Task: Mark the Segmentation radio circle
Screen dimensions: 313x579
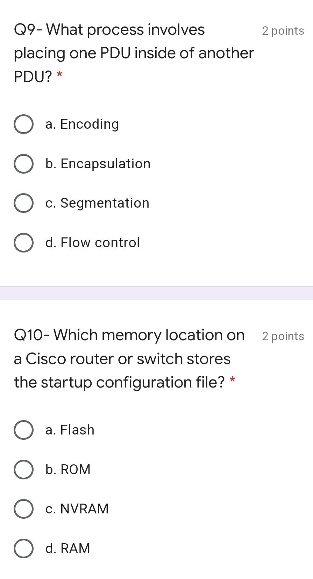Action: tap(23, 203)
